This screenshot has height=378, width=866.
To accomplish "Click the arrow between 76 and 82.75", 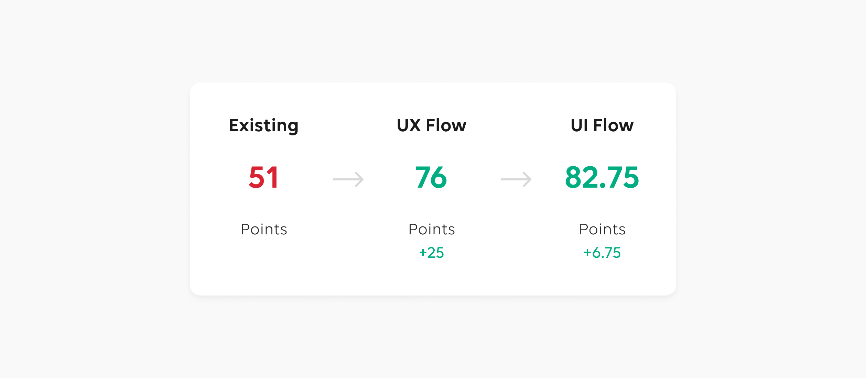I will [516, 179].
